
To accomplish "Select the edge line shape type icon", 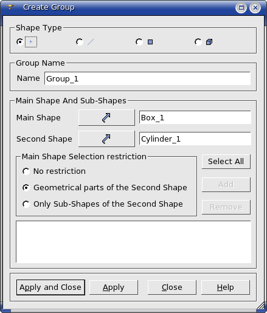I will click(91, 42).
